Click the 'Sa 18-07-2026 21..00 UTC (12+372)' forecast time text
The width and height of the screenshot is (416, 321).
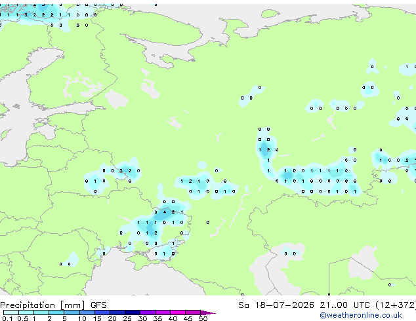click(327, 305)
